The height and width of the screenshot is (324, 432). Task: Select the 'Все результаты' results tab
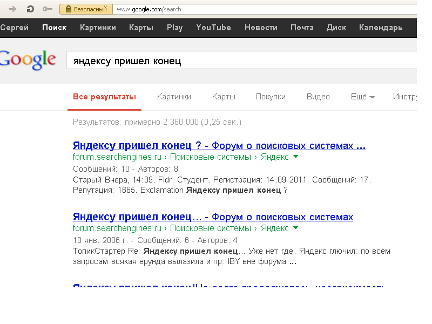(104, 97)
